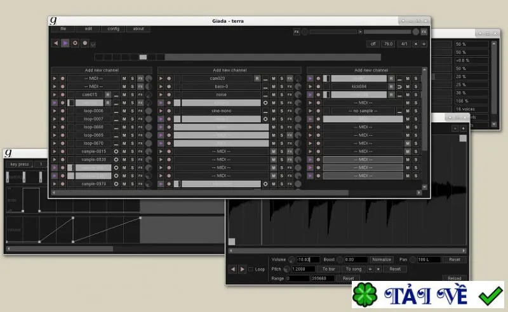The image size is (508, 312).
Task: Play the bass-0 channel with its arrow
Action: pyautogui.click(x=161, y=87)
